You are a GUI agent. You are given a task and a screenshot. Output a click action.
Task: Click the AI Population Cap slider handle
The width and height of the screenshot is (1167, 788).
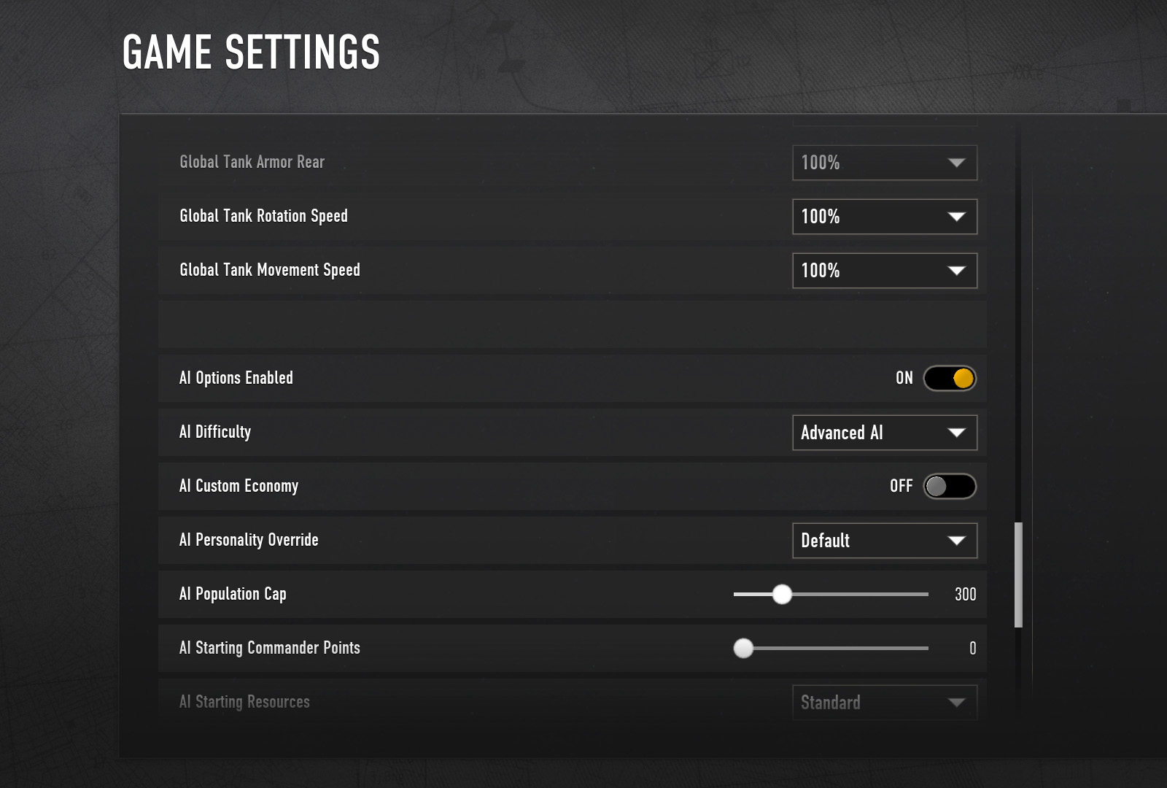[x=782, y=595]
